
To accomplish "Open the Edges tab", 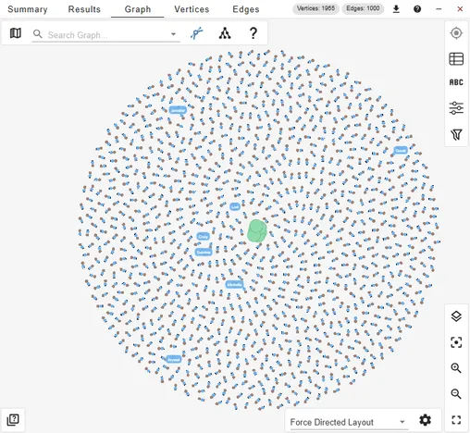I will [246, 9].
